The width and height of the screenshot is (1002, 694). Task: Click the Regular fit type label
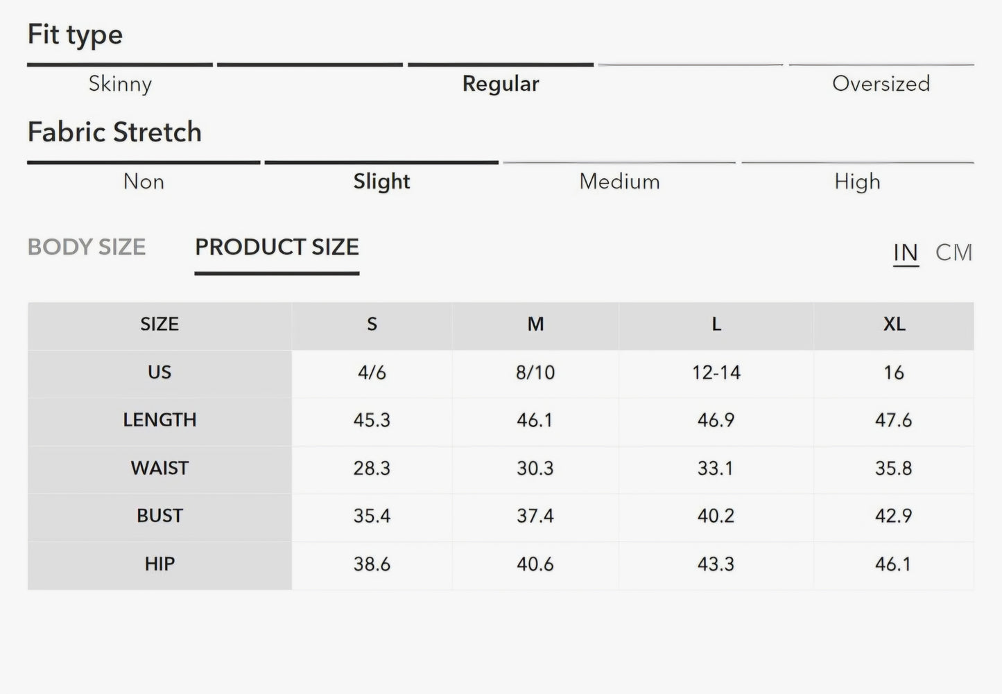pyautogui.click(x=500, y=84)
